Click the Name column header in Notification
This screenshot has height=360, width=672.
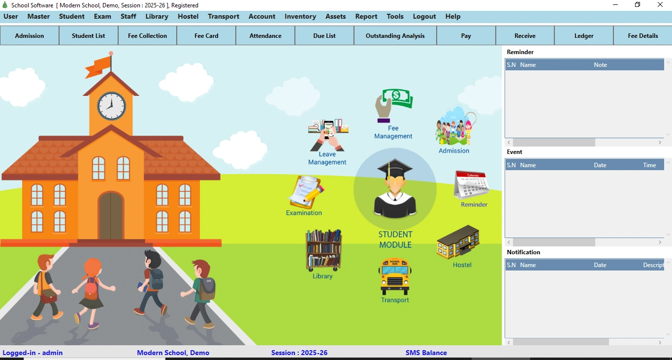point(528,265)
